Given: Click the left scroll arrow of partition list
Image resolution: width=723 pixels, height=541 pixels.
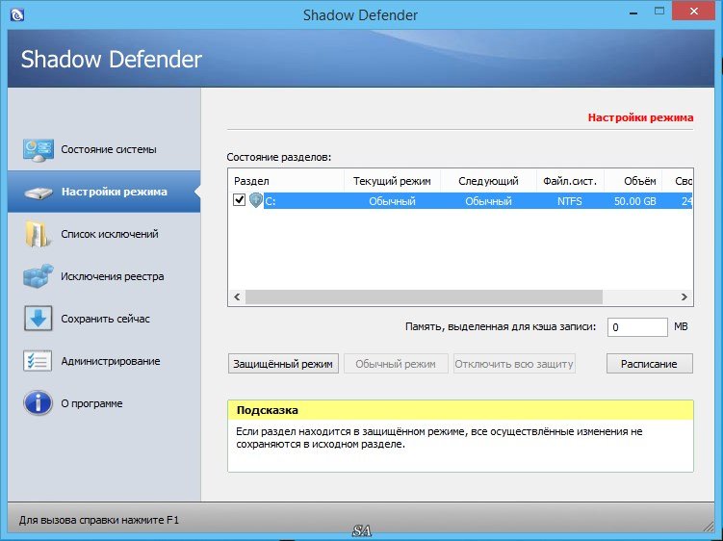Looking at the screenshot, I should pos(237,297).
